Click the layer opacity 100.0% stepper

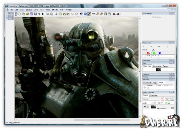tap(173, 99)
